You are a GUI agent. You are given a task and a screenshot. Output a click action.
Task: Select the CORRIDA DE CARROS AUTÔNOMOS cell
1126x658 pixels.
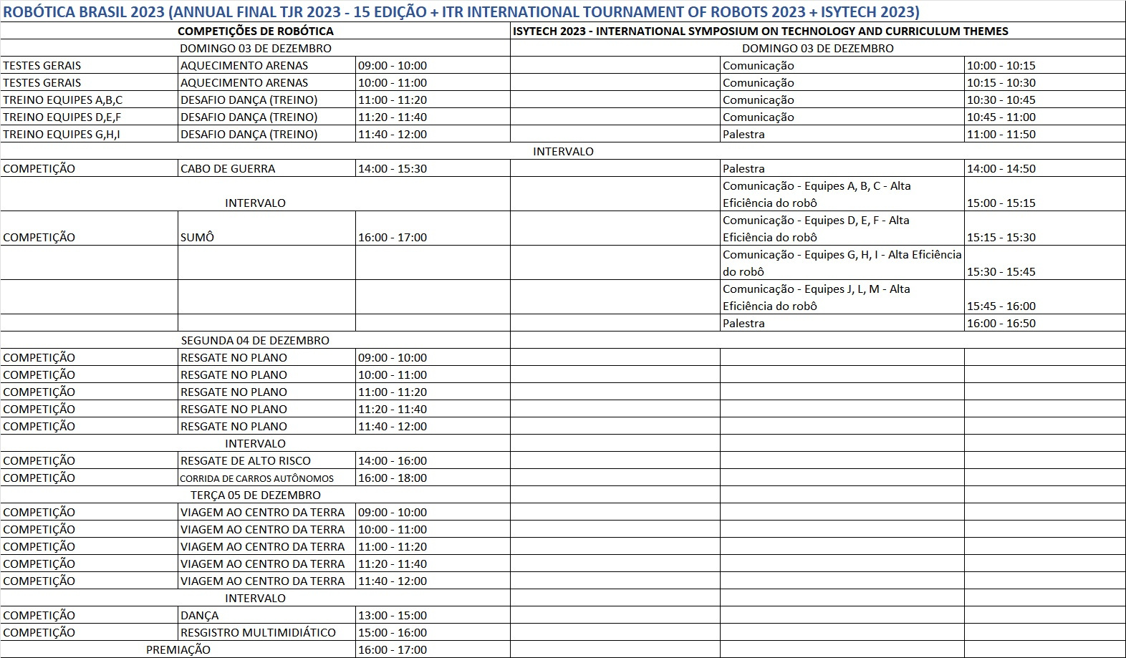(256, 478)
